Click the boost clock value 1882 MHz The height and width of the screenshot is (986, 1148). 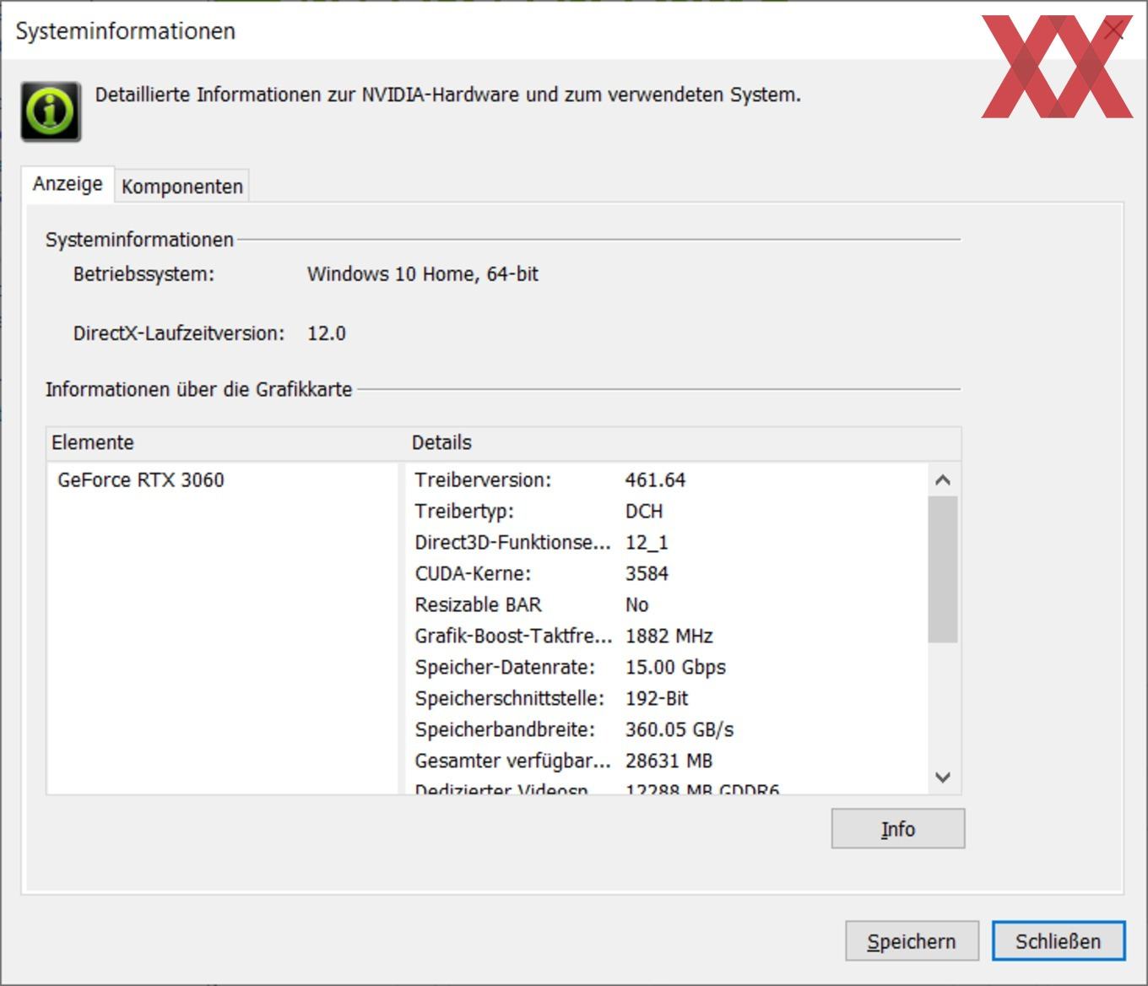(669, 637)
